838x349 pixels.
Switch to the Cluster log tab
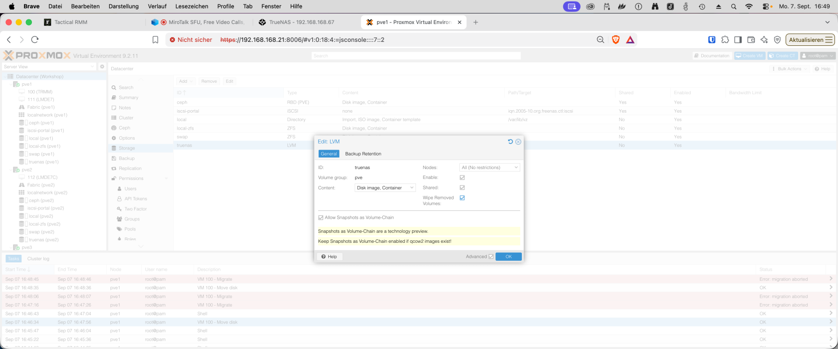click(38, 259)
